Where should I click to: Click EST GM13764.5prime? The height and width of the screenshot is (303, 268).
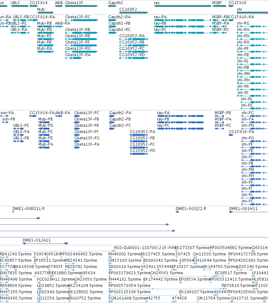pos(213,298)
